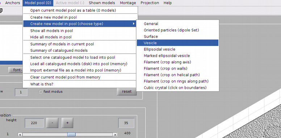Select the Ellipsoidal vesicle model type
Viewport: 281px width, 138px height.
(x=177, y=49)
